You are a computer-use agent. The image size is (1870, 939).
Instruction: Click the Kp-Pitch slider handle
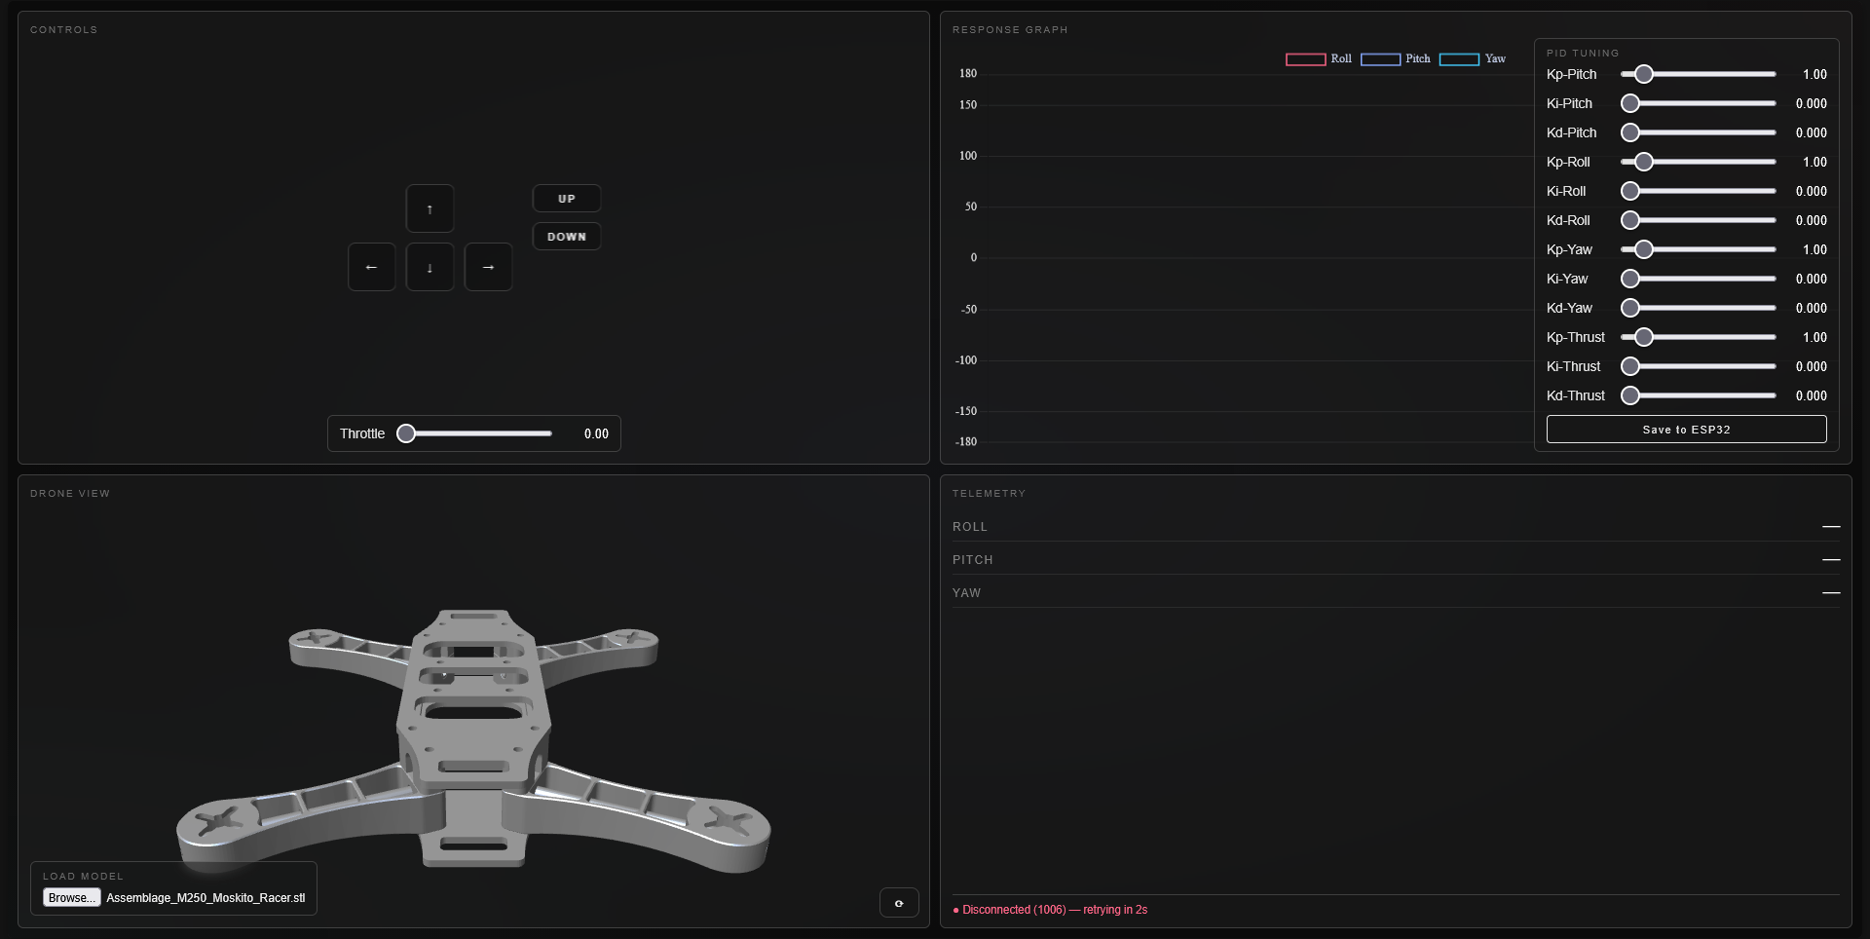[x=1644, y=74]
